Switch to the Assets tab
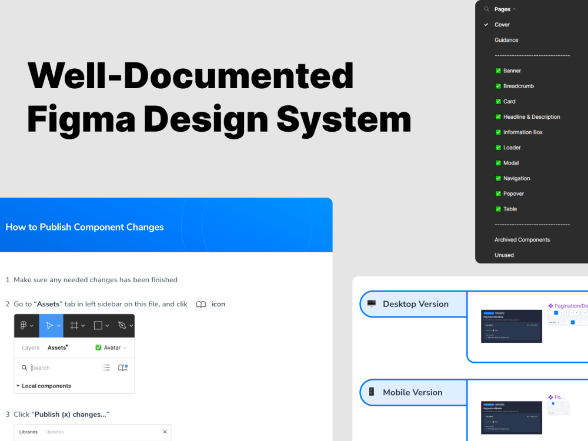Viewport: 588px width, 441px height. pos(58,348)
